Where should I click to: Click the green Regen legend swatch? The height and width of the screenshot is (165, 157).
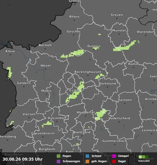(x=58, y=156)
